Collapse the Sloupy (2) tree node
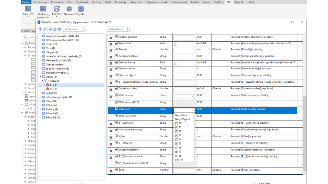 pos(40,77)
